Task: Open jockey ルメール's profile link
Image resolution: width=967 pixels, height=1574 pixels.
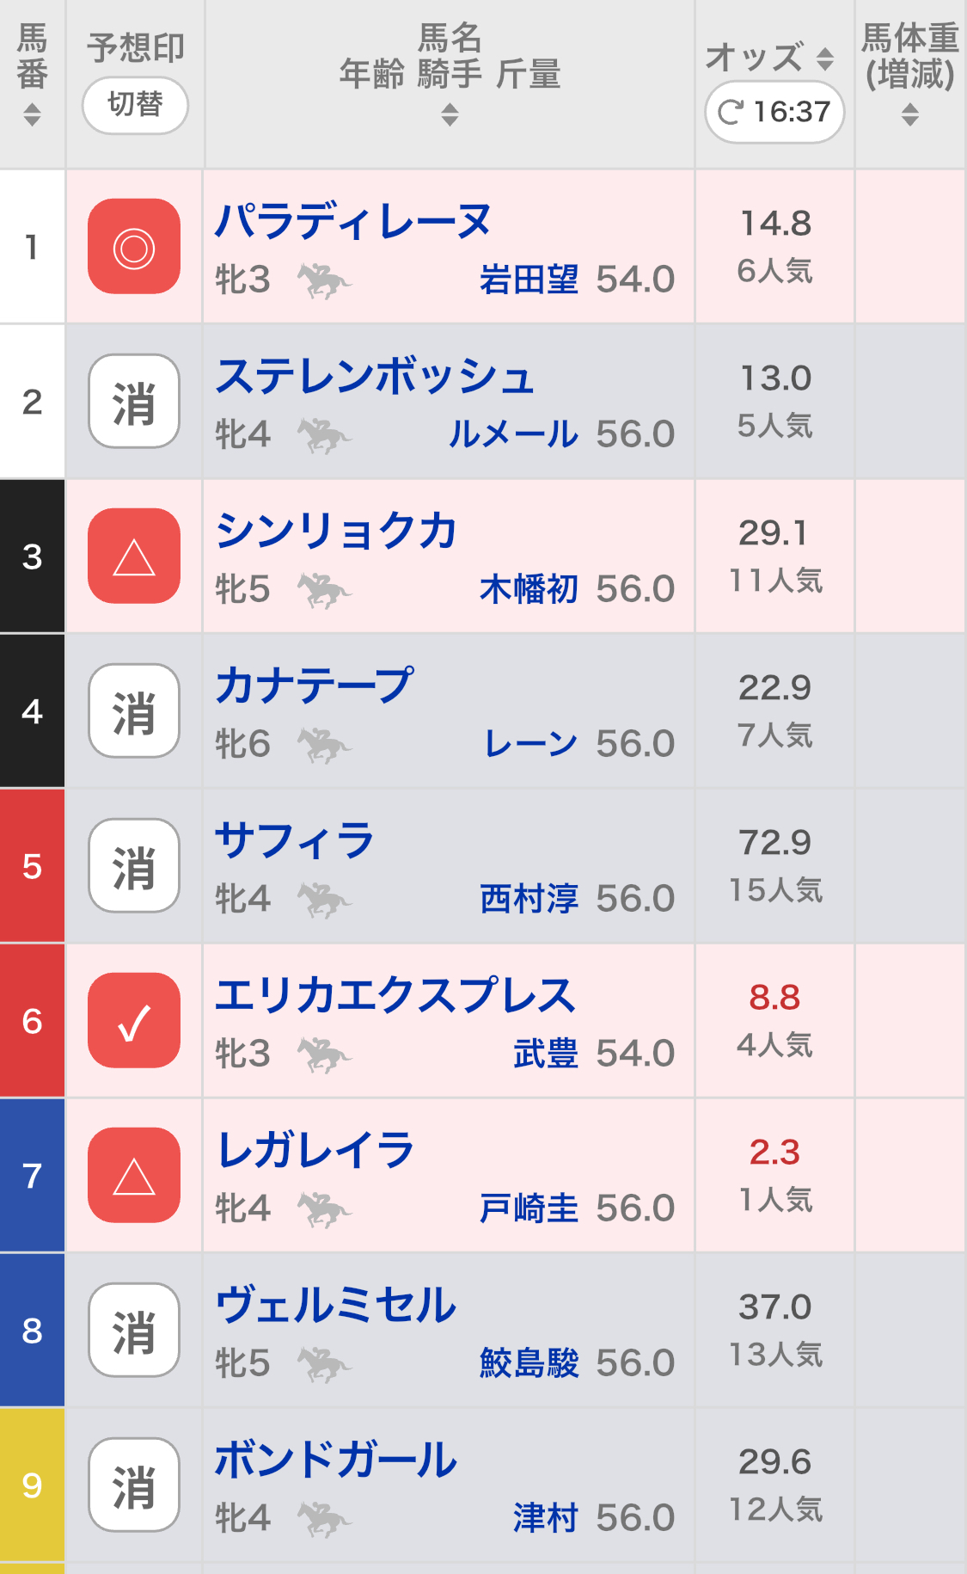Action: (x=513, y=434)
